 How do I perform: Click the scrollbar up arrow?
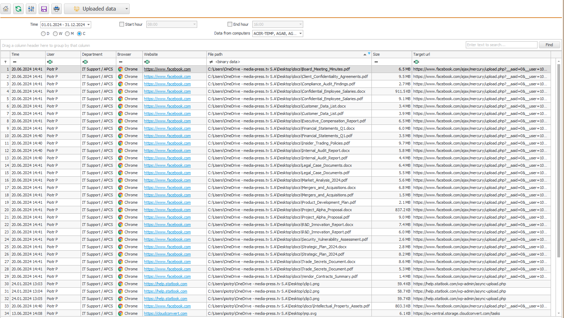(x=559, y=61)
